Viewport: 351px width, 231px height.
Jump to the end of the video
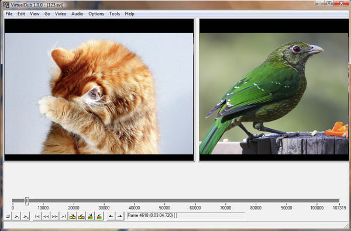point(64,216)
